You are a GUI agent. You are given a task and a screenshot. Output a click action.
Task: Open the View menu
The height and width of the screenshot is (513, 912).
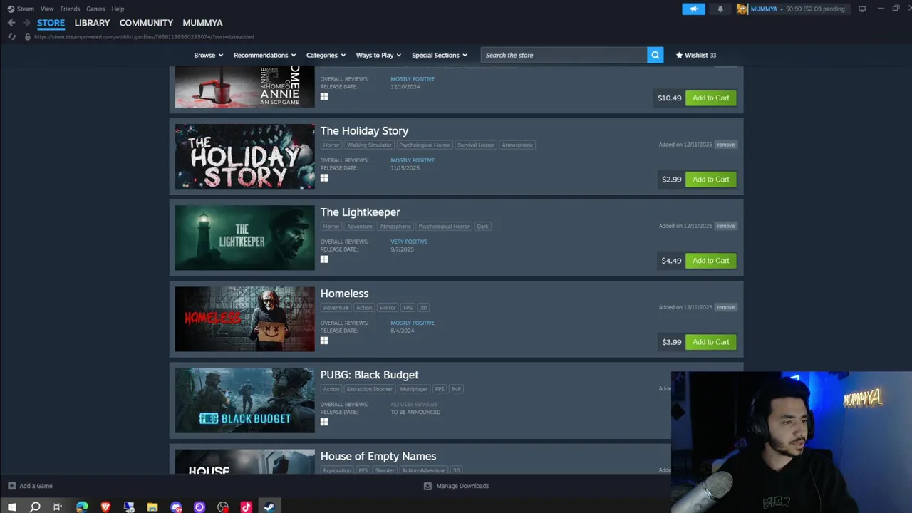[47, 9]
